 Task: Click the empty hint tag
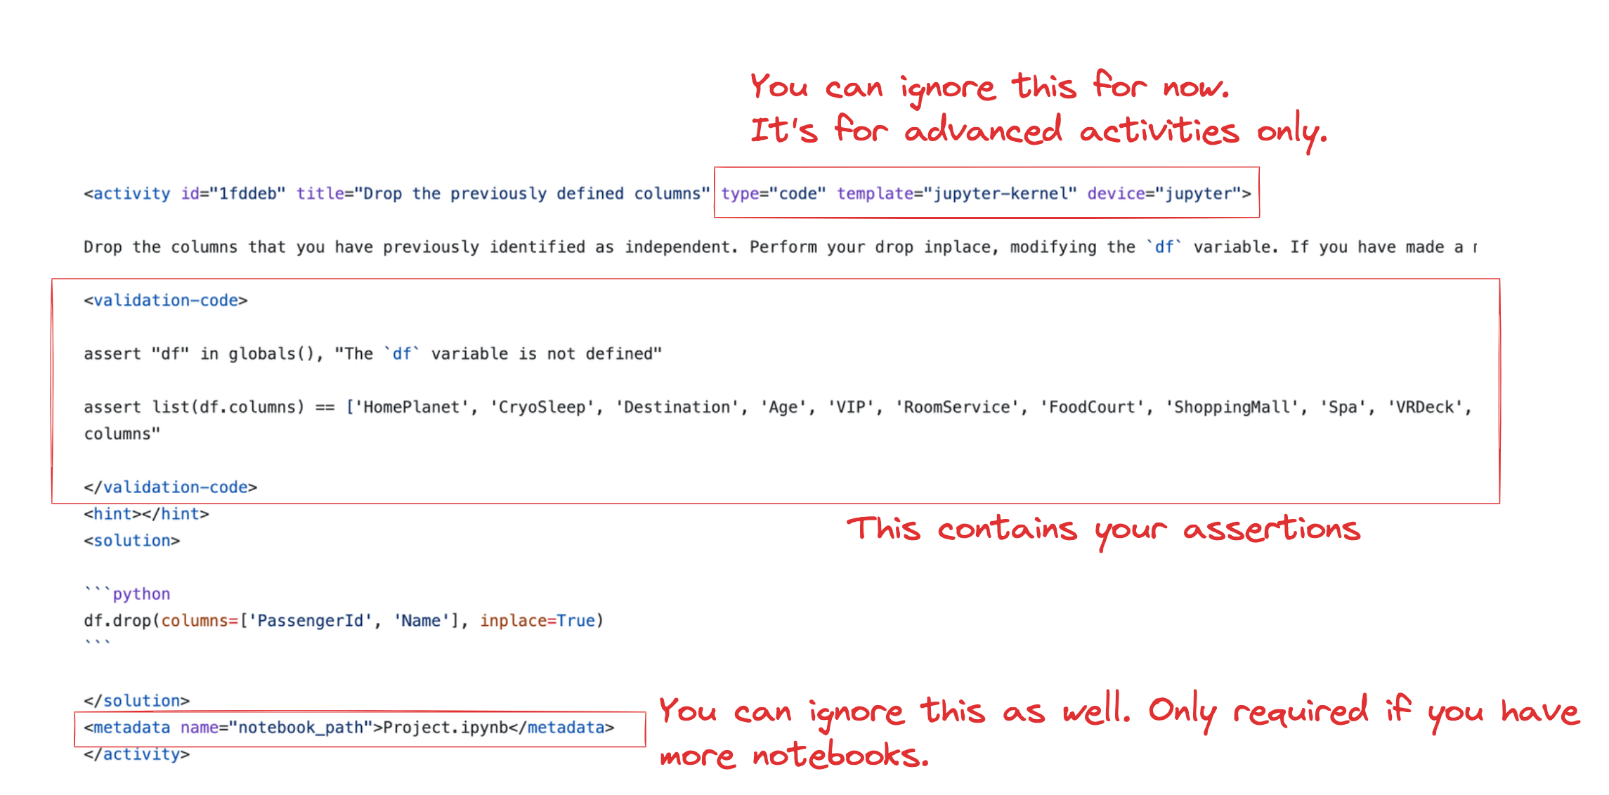146,514
